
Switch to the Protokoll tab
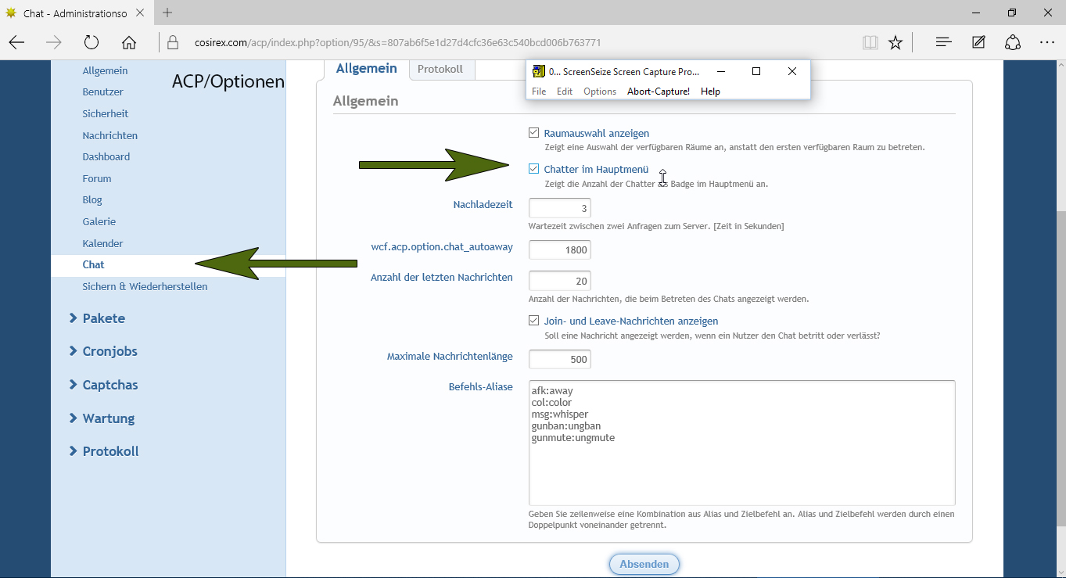440,69
